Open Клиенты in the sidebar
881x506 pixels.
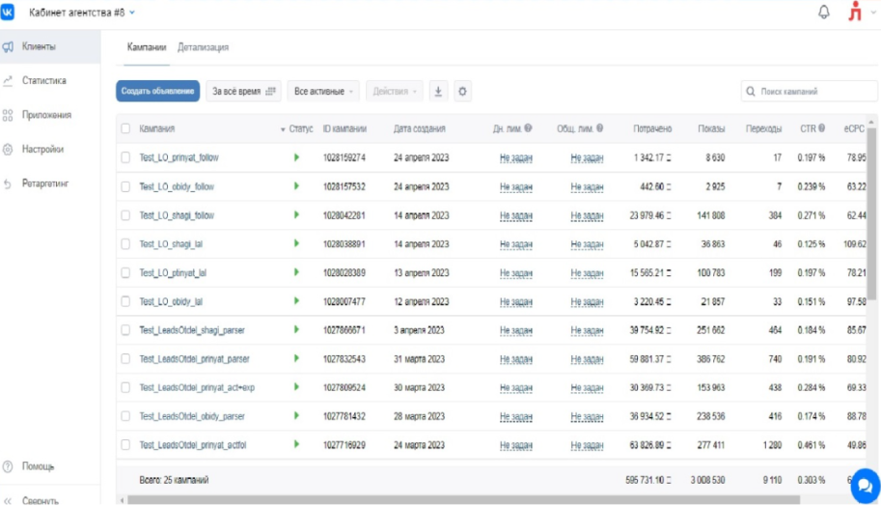50,46
